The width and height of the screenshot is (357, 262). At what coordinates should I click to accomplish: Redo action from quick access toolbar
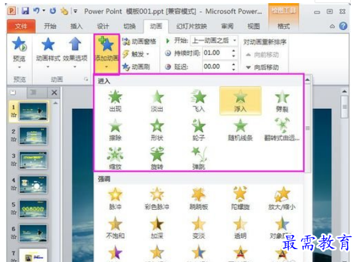coord(53,10)
